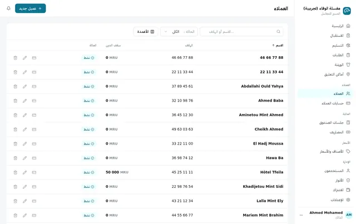
Task: Click the edit pencil for Hôtel Tfeila
Action: point(24,172)
